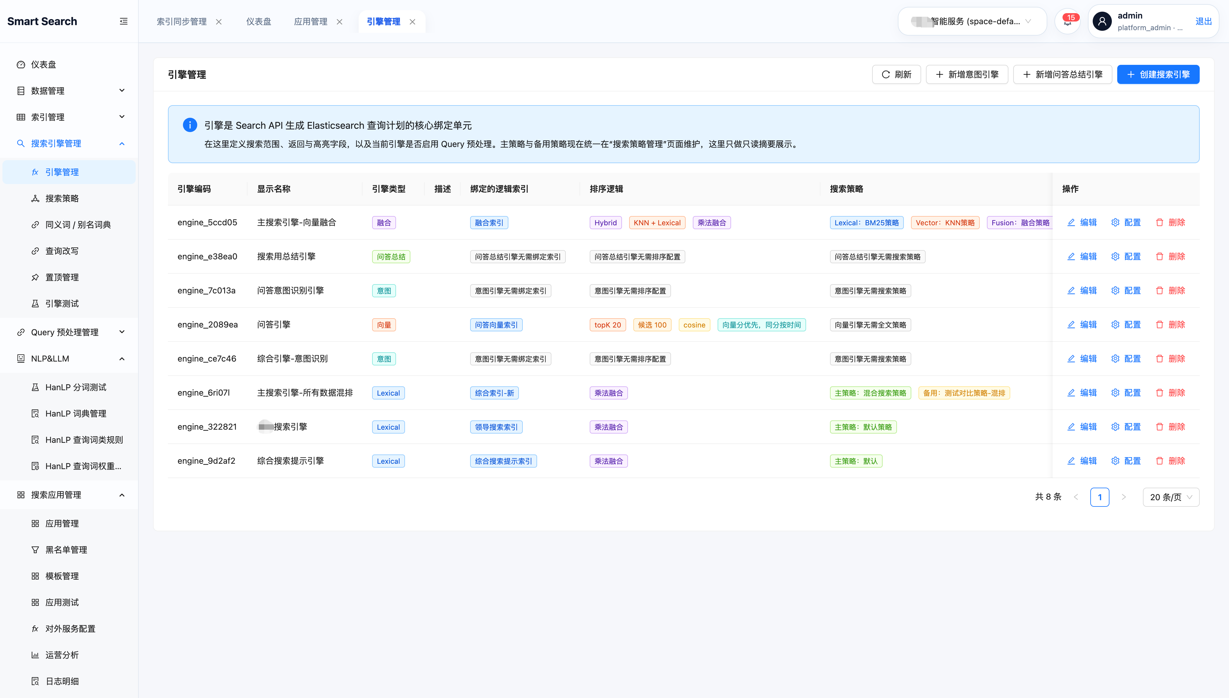Screen dimensions: 1229x698
Task: Delete engine_9d2af2 row
Action: [x=1170, y=461]
